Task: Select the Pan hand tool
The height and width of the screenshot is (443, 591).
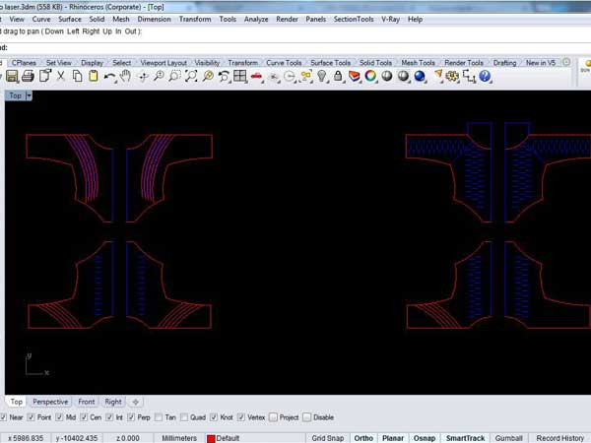Action: [x=125, y=76]
